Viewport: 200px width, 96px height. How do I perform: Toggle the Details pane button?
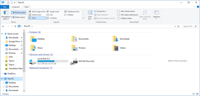(x=18, y=17)
